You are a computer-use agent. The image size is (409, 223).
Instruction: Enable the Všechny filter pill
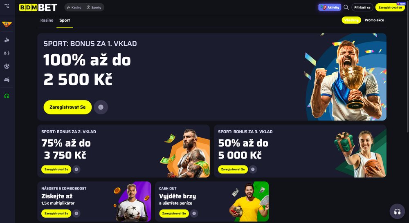pyautogui.click(x=351, y=20)
